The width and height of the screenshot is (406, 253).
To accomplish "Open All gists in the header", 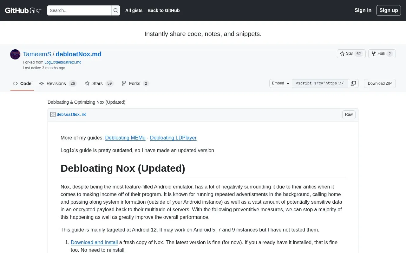I will pyautogui.click(x=134, y=10).
